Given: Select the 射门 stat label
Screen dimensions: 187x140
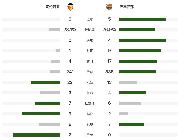Looking at the screenshot, I should (90, 61).
